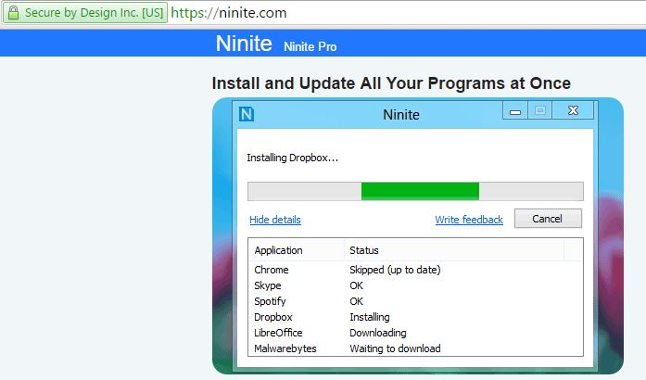Open the Write feedback link

[469, 220]
